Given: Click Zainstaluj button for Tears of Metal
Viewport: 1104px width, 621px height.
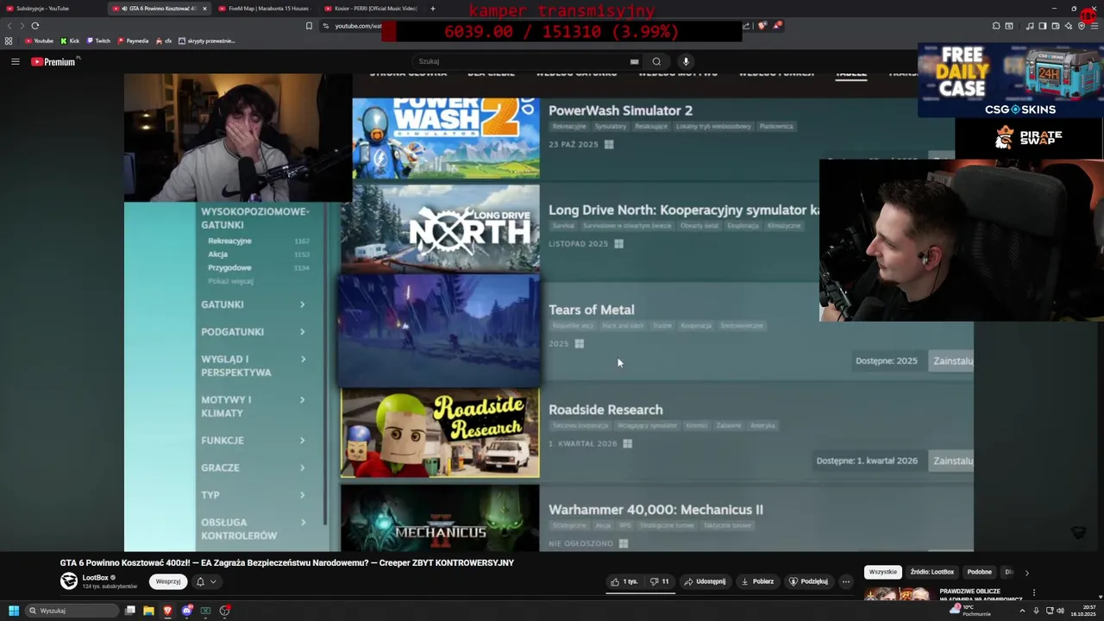Looking at the screenshot, I should 952,361.
